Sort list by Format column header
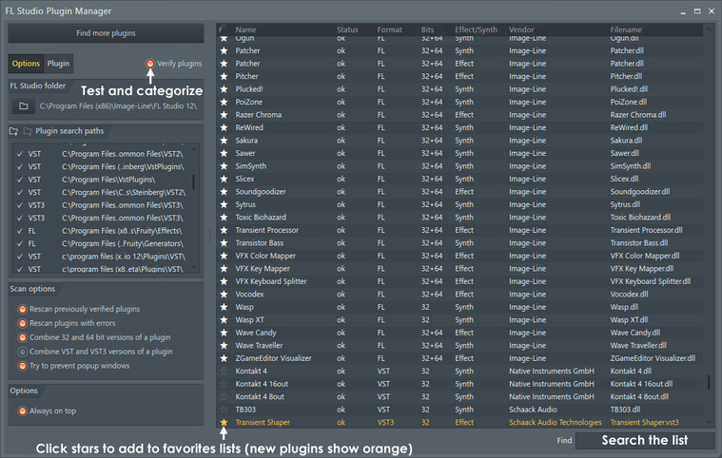The width and height of the screenshot is (722, 458). coord(390,29)
